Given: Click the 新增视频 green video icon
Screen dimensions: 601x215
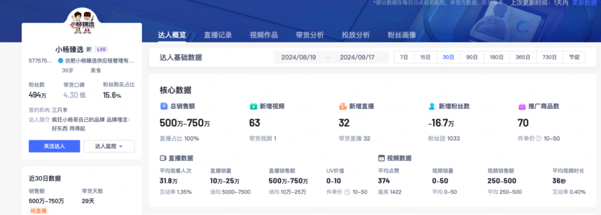Looking at the screenshot, I should pyautogui.click(x=253, y=107).
